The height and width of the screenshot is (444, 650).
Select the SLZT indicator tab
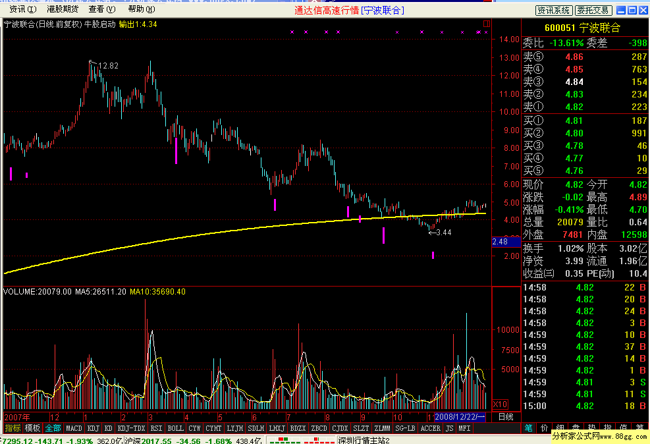point(361,428)
